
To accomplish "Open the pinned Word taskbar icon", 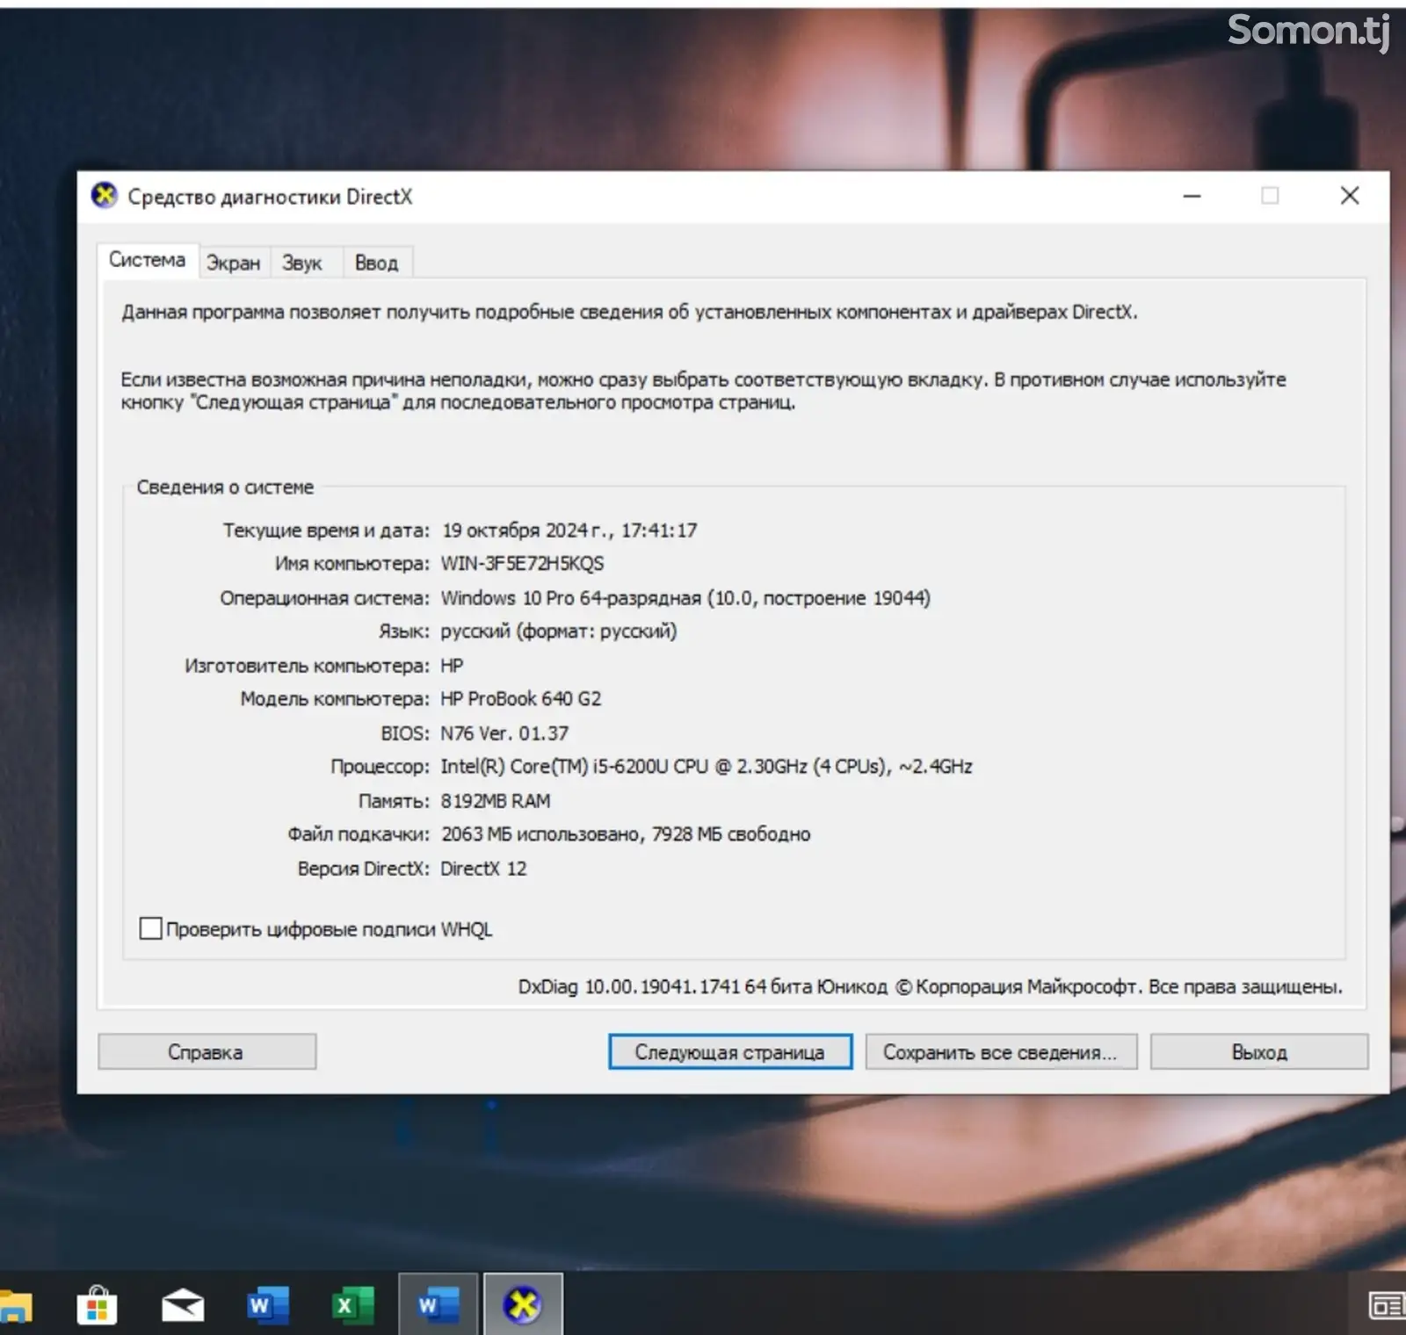I will 267,1305.
